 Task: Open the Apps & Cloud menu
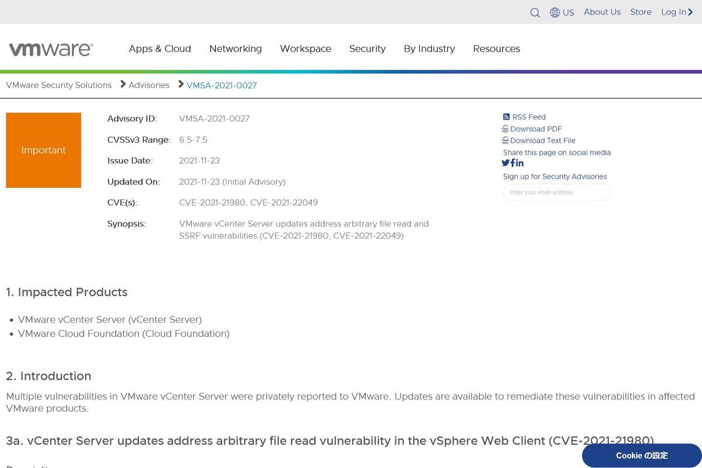pos(160,49)
